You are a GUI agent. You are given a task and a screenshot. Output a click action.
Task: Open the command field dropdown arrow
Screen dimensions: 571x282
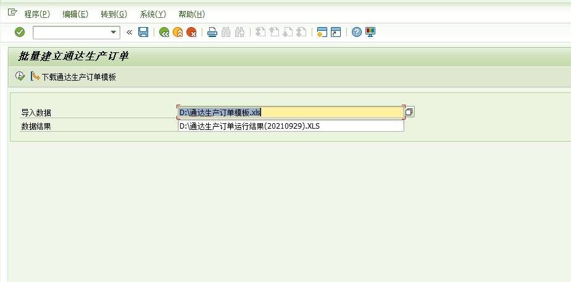(113, 33)
